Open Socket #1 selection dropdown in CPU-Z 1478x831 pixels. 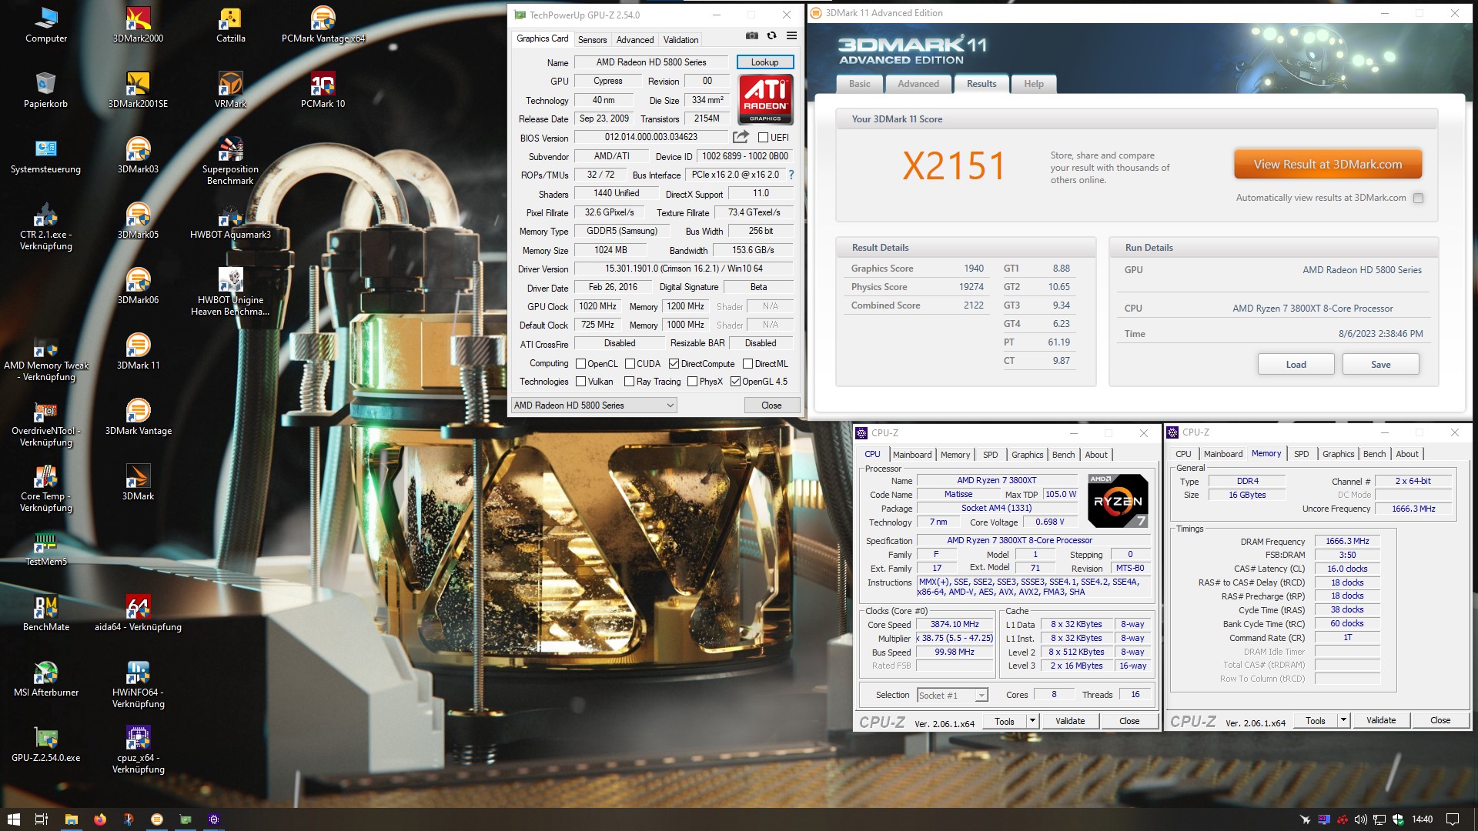coord(951,696)
